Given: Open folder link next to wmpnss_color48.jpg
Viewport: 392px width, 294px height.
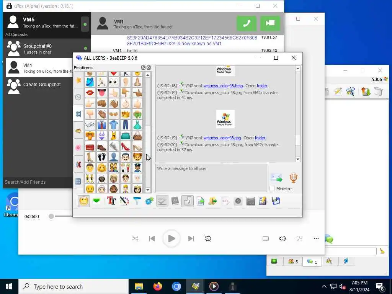Looking at the screenshot, I should click(x=260, y=138).
